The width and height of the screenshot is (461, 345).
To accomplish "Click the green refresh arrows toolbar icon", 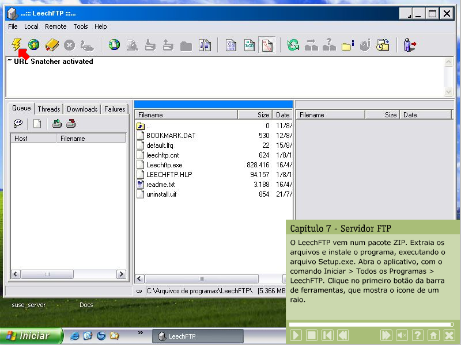I will click(x=293, y=45).
